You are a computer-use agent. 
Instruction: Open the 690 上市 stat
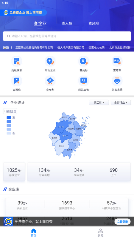(x=113, y=172)
